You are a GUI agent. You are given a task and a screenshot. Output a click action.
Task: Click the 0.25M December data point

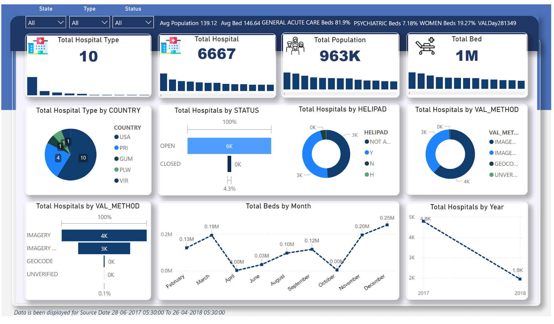click(x=387, y=225)
